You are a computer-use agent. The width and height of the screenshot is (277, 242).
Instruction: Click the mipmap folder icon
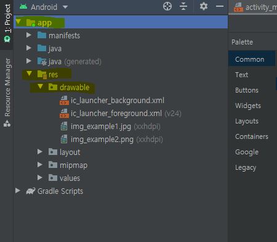coord(53,165)
